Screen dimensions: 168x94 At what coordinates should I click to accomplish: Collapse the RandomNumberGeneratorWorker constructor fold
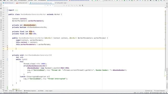pos(8,38)
